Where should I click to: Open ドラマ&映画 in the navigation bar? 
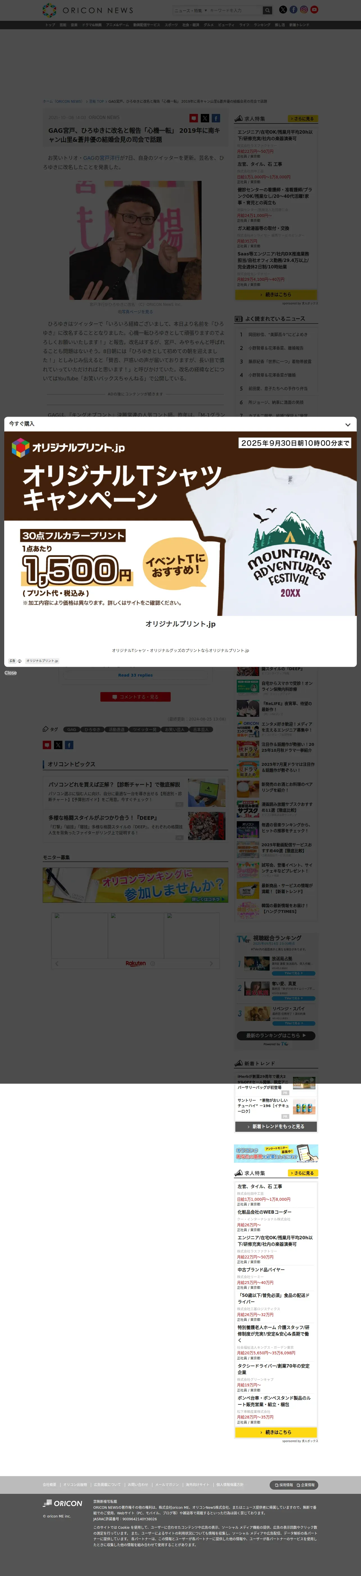coord(92,25)
